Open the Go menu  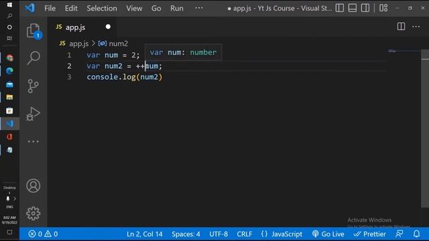coord(156,8)
